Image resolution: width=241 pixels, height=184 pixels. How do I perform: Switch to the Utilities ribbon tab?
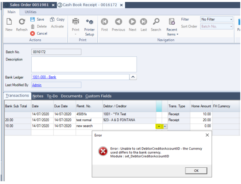31,12
